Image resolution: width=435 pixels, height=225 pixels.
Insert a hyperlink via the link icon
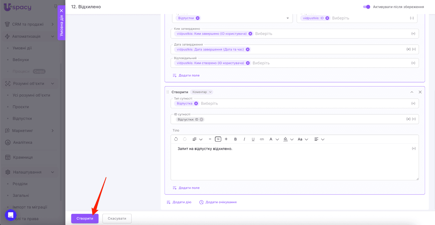click(262, 139)
